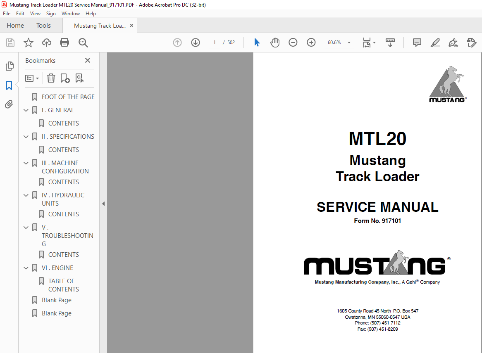Collapse the I . GENERAL bookmark
The image size is (482, 353).
pos(26,110)
